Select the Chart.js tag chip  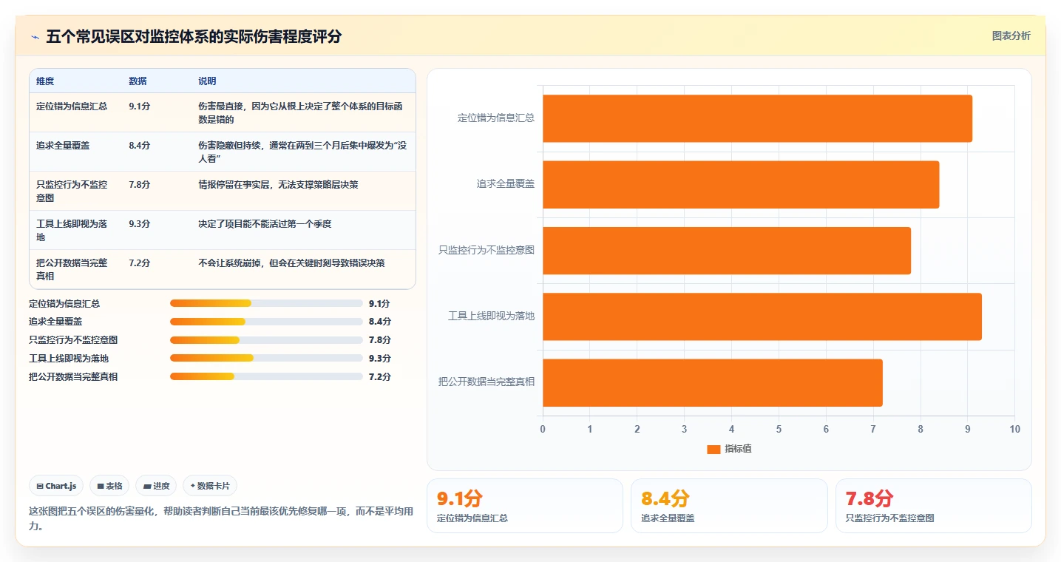point(57,486)
